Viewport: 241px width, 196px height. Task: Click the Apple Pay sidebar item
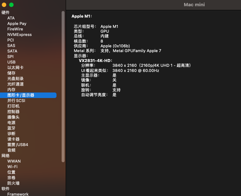pyautogui.click(x=17, y=23)
